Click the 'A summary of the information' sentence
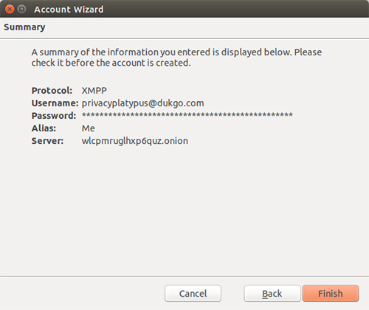 (x=162, y=52)
